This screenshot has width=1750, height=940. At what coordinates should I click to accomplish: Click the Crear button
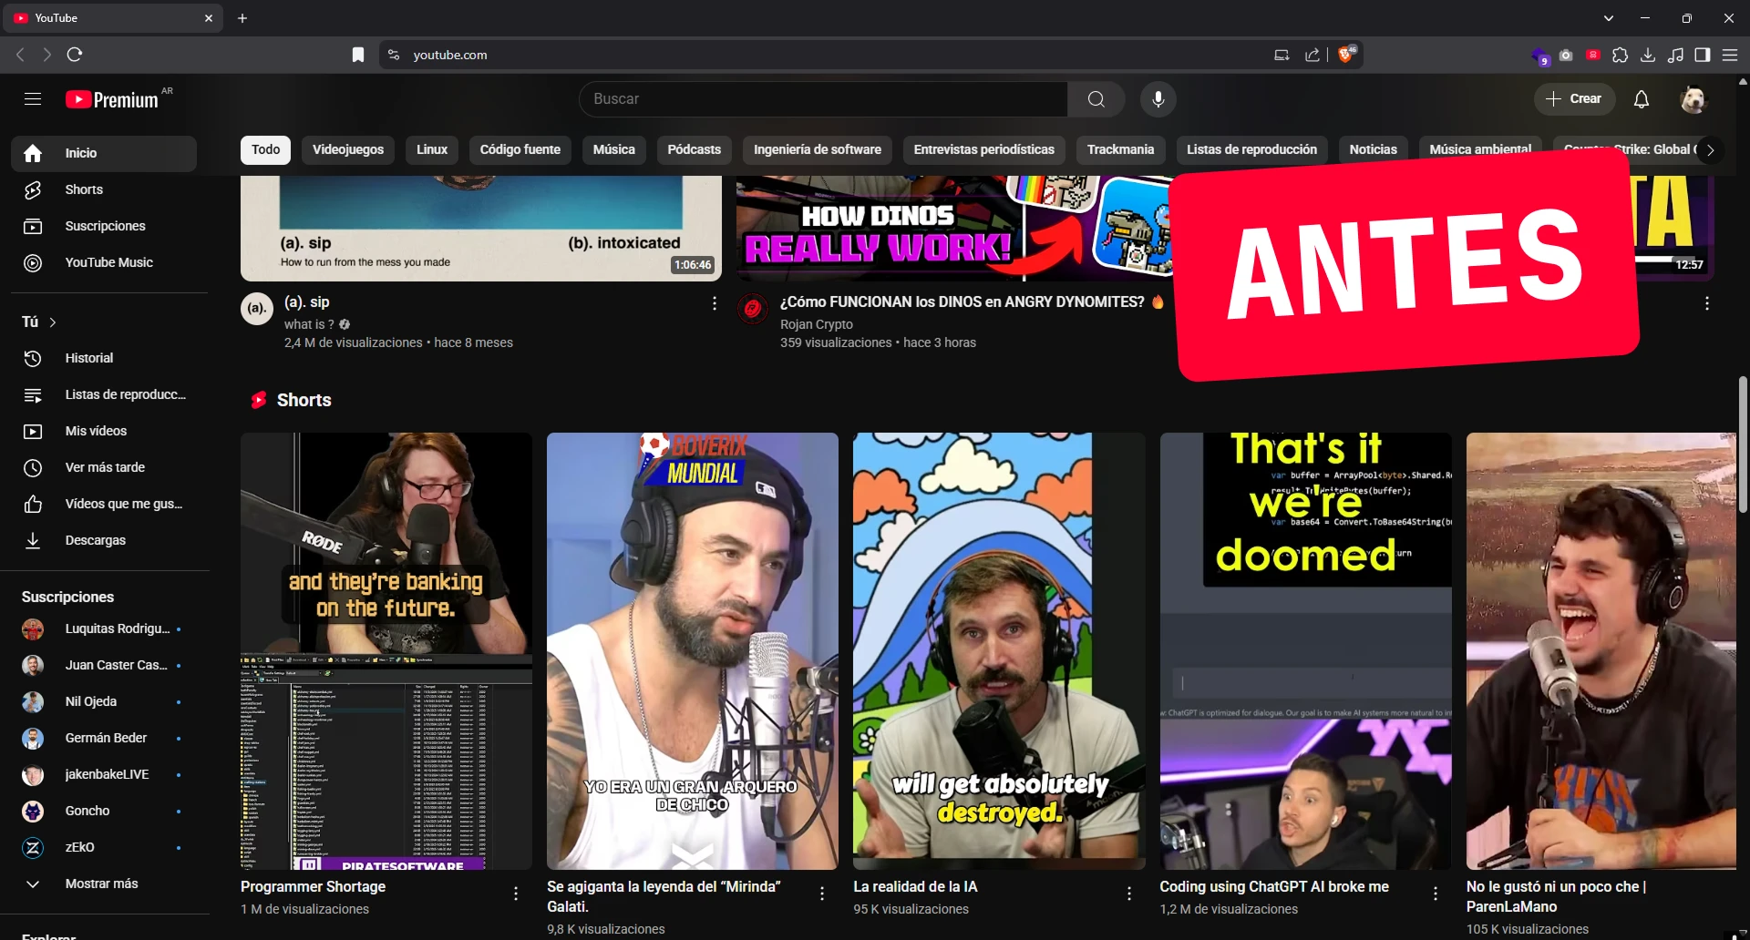click(x=1574, y=99)
